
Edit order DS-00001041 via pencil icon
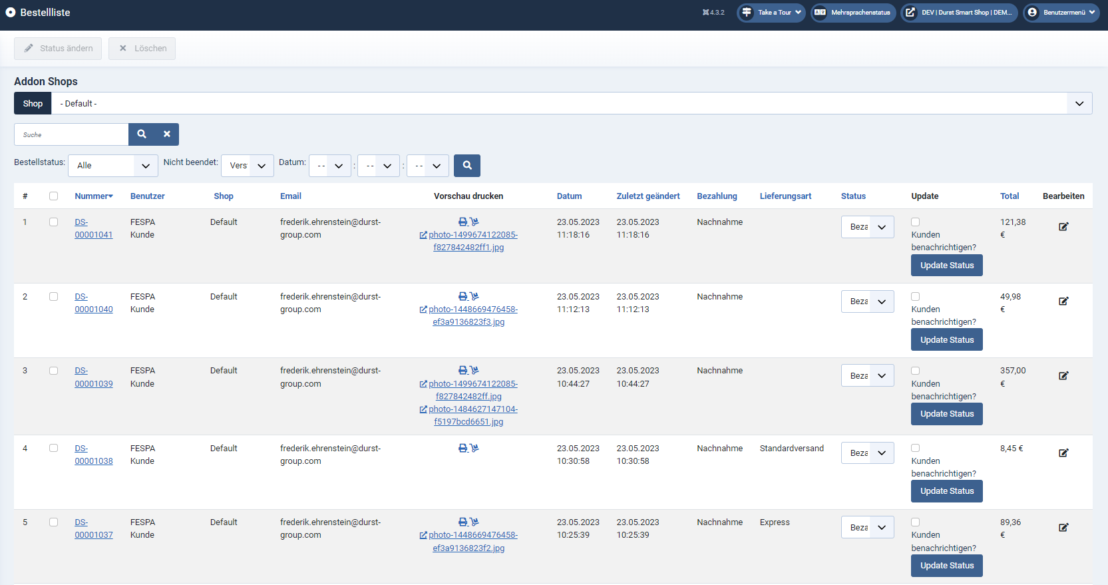pos(1063,227)
